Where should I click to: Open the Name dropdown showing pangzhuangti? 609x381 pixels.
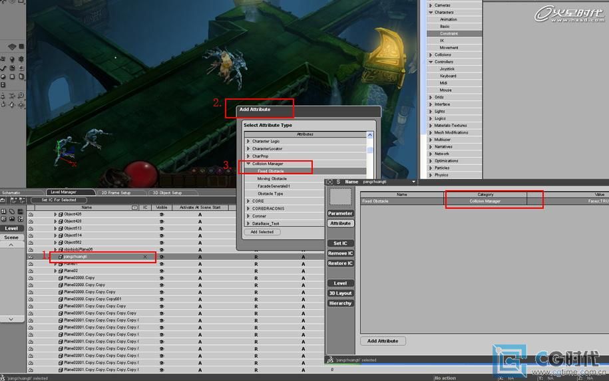coord(413,182)
